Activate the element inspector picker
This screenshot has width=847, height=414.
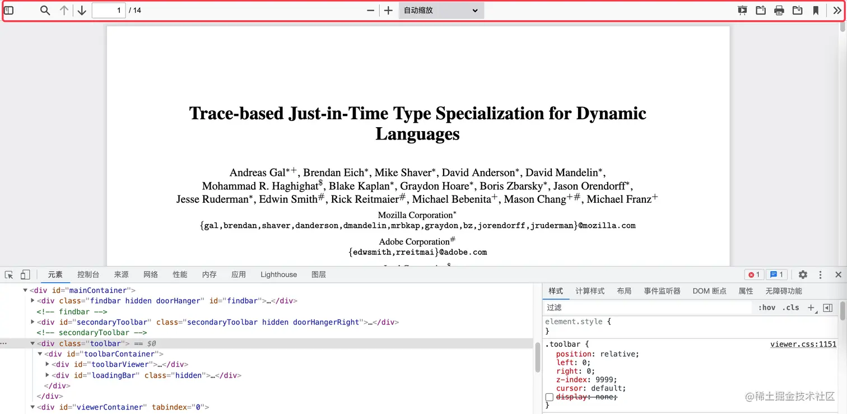(9, 275)
